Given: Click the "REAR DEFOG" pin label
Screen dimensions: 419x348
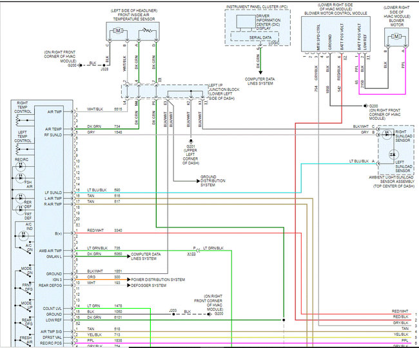Looking at the screenshot, I should pos(50,285).
